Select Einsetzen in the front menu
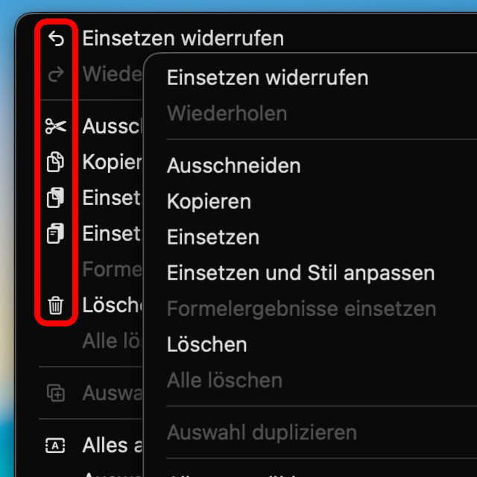 point(213,237)
